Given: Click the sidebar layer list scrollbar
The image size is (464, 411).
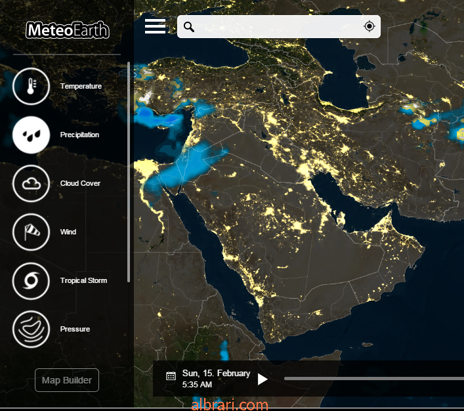Looking at the screenshot, I should tap(129, 172).
